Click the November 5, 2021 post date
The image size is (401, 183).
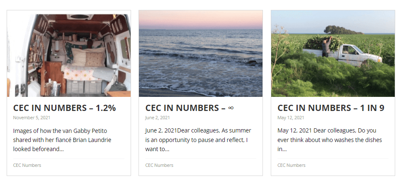tap(32, 118)
